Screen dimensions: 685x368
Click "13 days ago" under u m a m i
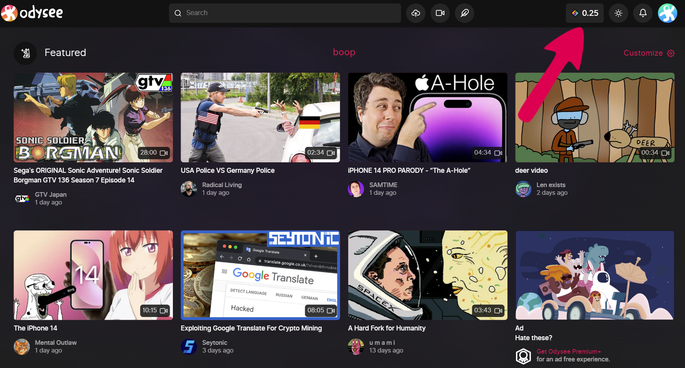(386, 350)
